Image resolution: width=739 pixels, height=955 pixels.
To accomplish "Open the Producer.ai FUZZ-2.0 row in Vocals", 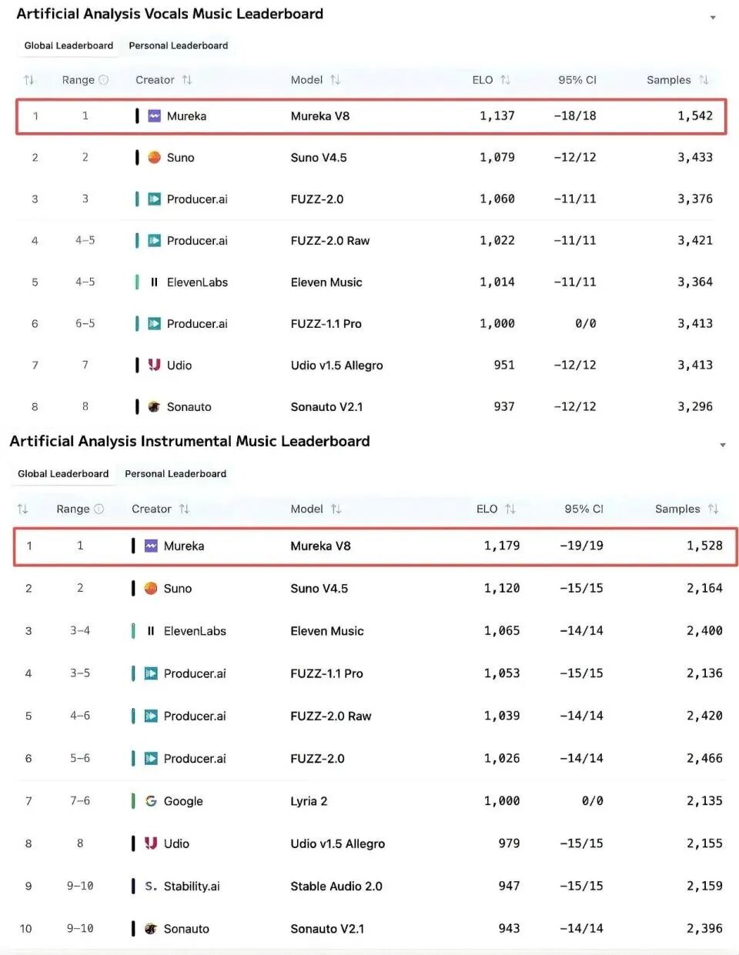I will 371,199.
